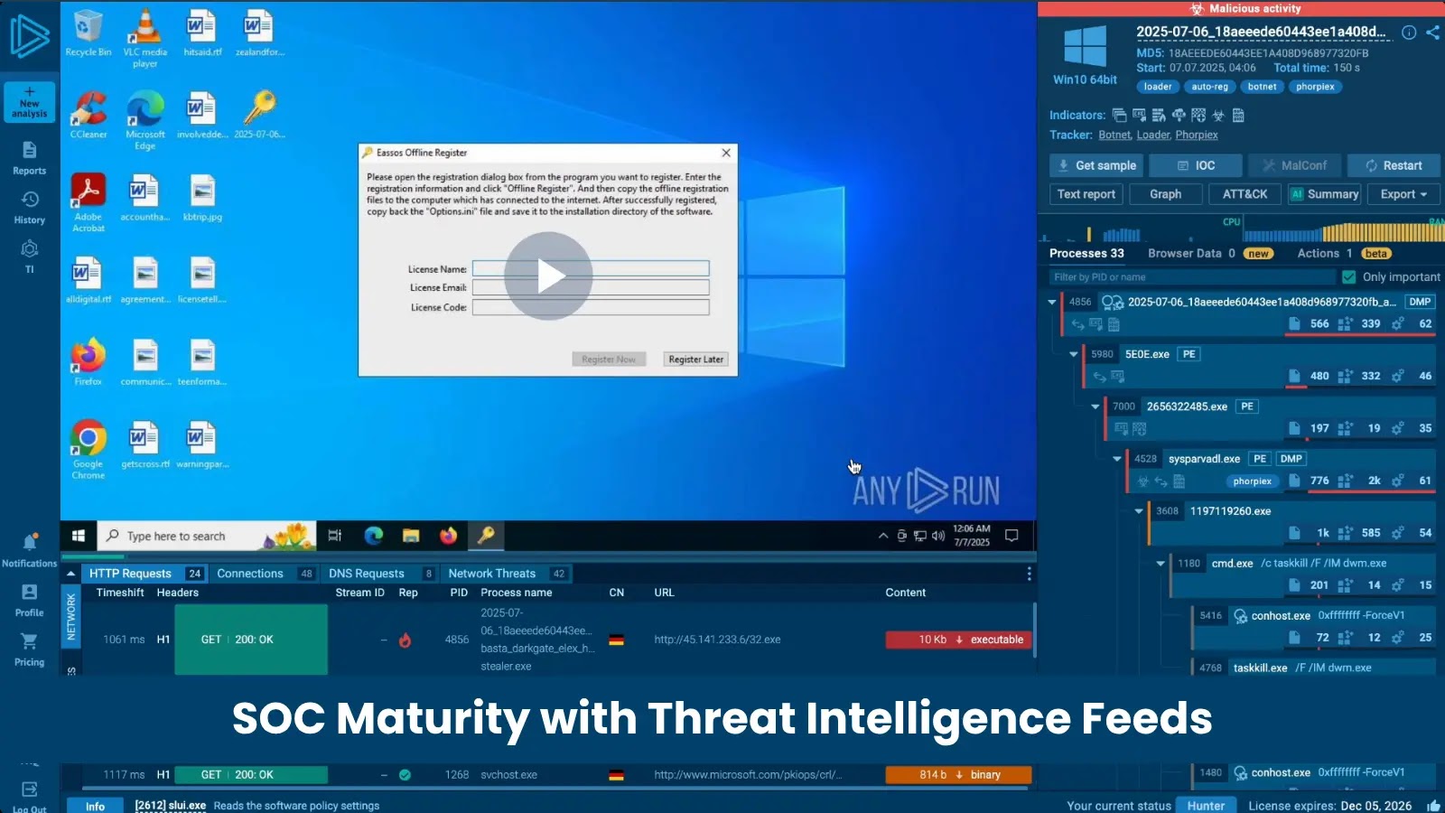Click the Filter by PID or name field
This screenshot has height=813, width=1445.
1192,277
